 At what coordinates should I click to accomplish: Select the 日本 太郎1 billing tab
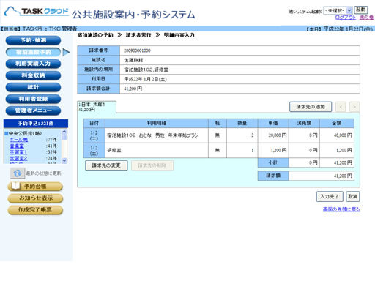(x=97, y=107)
